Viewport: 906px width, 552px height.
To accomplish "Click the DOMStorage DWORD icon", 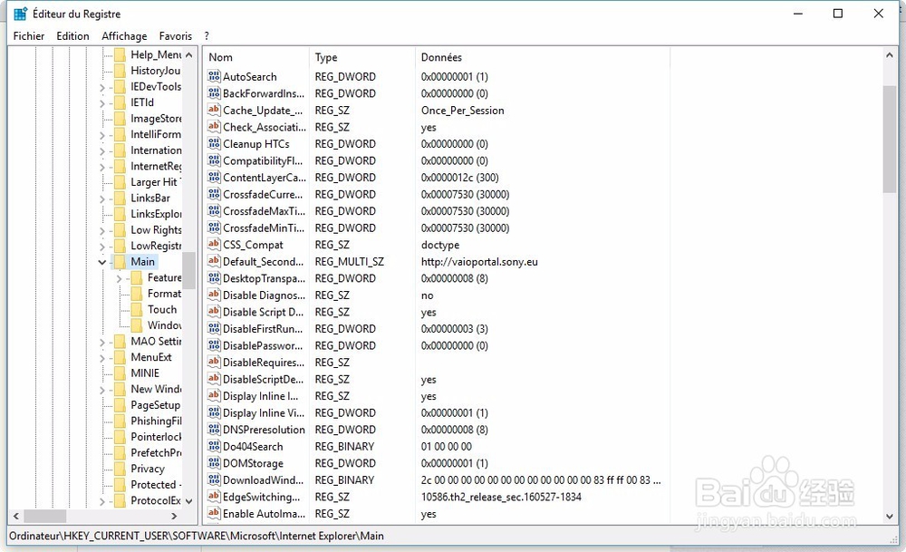I will point(214,463).
